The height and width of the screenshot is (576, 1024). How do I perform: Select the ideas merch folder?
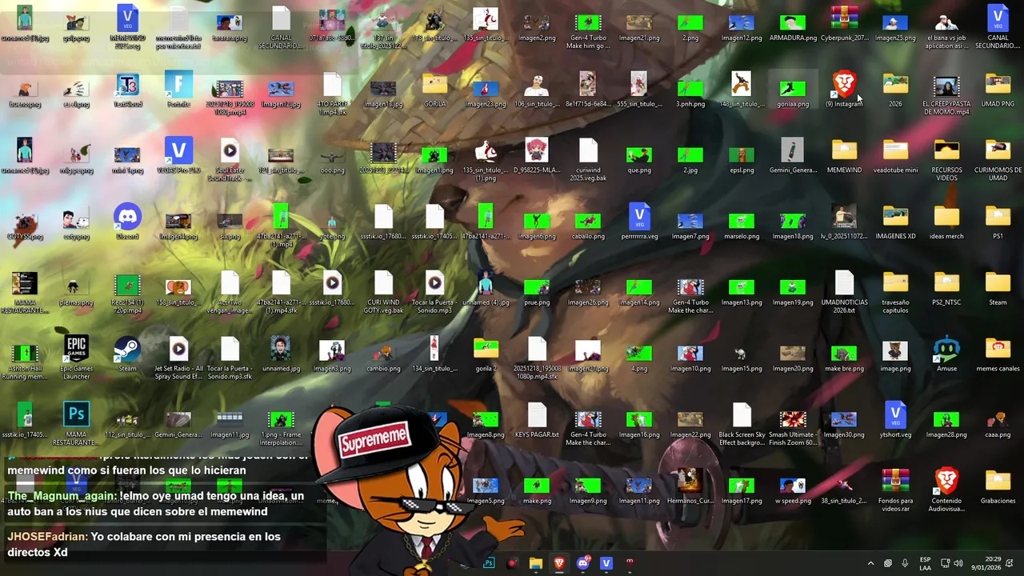946,222
